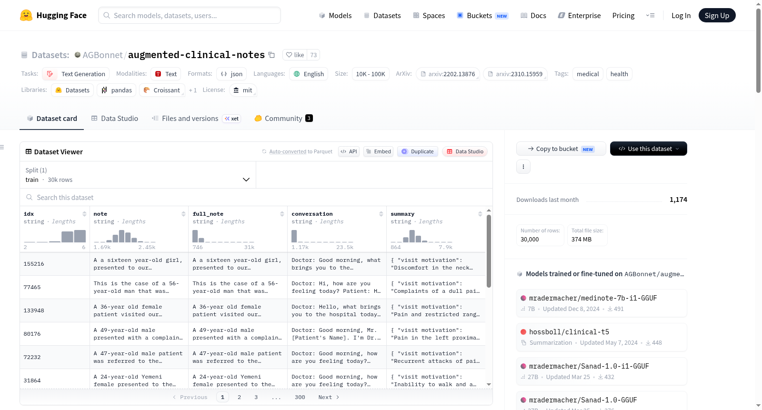Viewport: 762px width, 410px height.
Task: Open the arxiv:2202.13876 paper tag
Action: pos(448,74)
